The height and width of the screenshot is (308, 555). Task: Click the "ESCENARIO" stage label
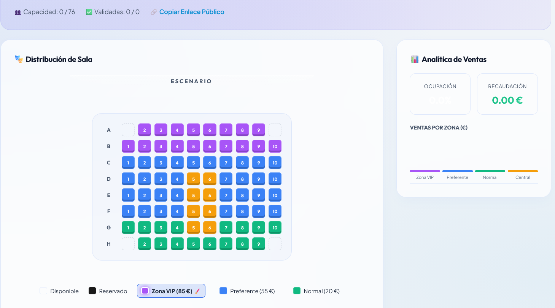191,81
